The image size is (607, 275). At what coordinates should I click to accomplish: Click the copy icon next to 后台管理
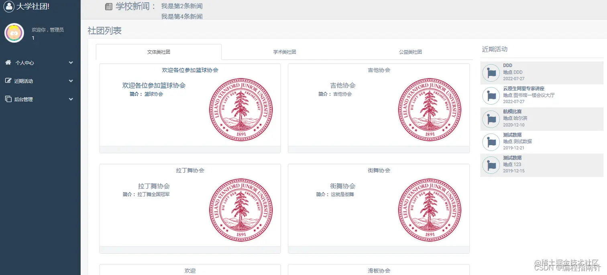tap(8, 99)
